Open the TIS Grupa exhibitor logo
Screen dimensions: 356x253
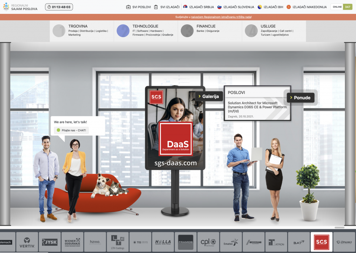coord(140,242)
